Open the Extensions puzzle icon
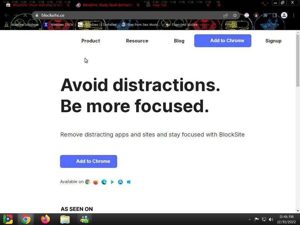 click(x=265, y=15)
